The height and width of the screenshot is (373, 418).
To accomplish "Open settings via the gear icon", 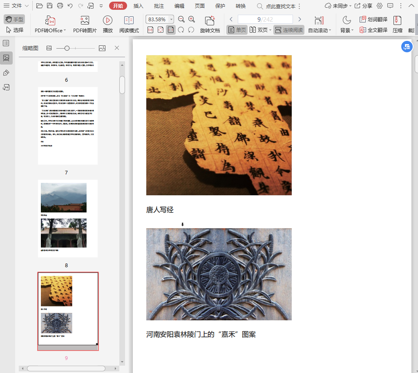I will point(380,6).
